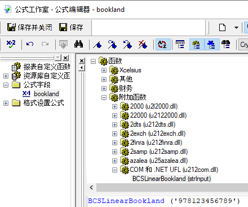Toggle the Operator tree display icon

(x=212, y=45)
